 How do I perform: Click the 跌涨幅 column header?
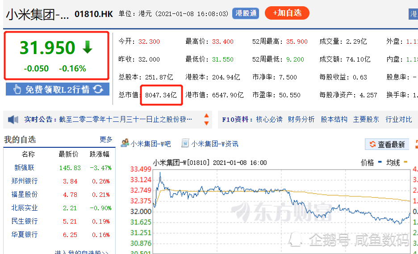click(100, 154)
